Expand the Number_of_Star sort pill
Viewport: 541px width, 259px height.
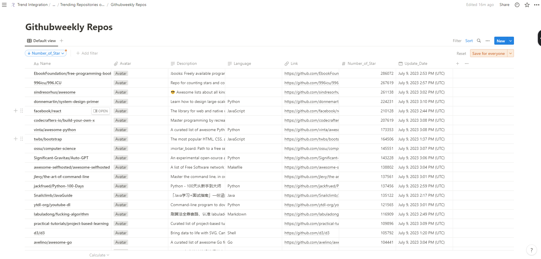coord(46,53)
